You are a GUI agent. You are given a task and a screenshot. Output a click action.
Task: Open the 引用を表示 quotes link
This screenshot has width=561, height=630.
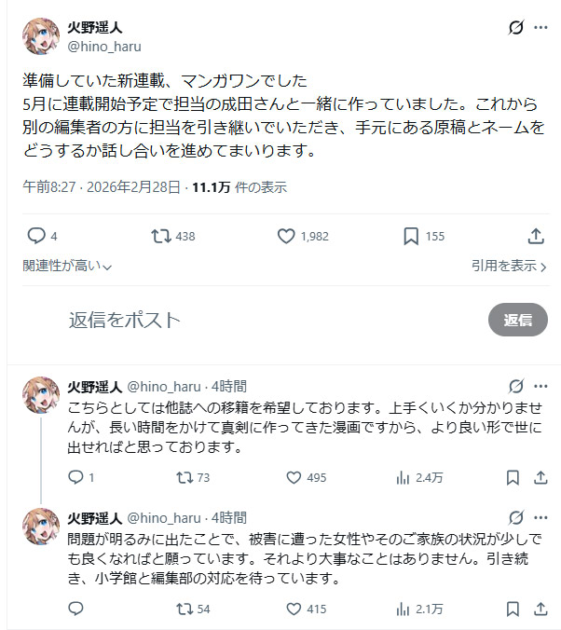click(509, 266)
